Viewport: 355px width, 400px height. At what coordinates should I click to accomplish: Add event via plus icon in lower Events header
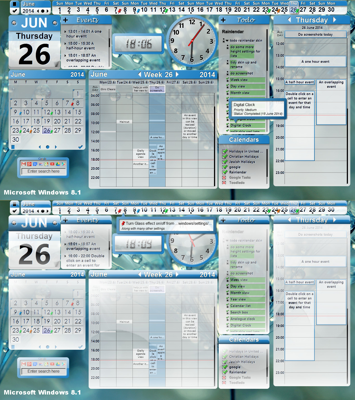coord(65,220)
